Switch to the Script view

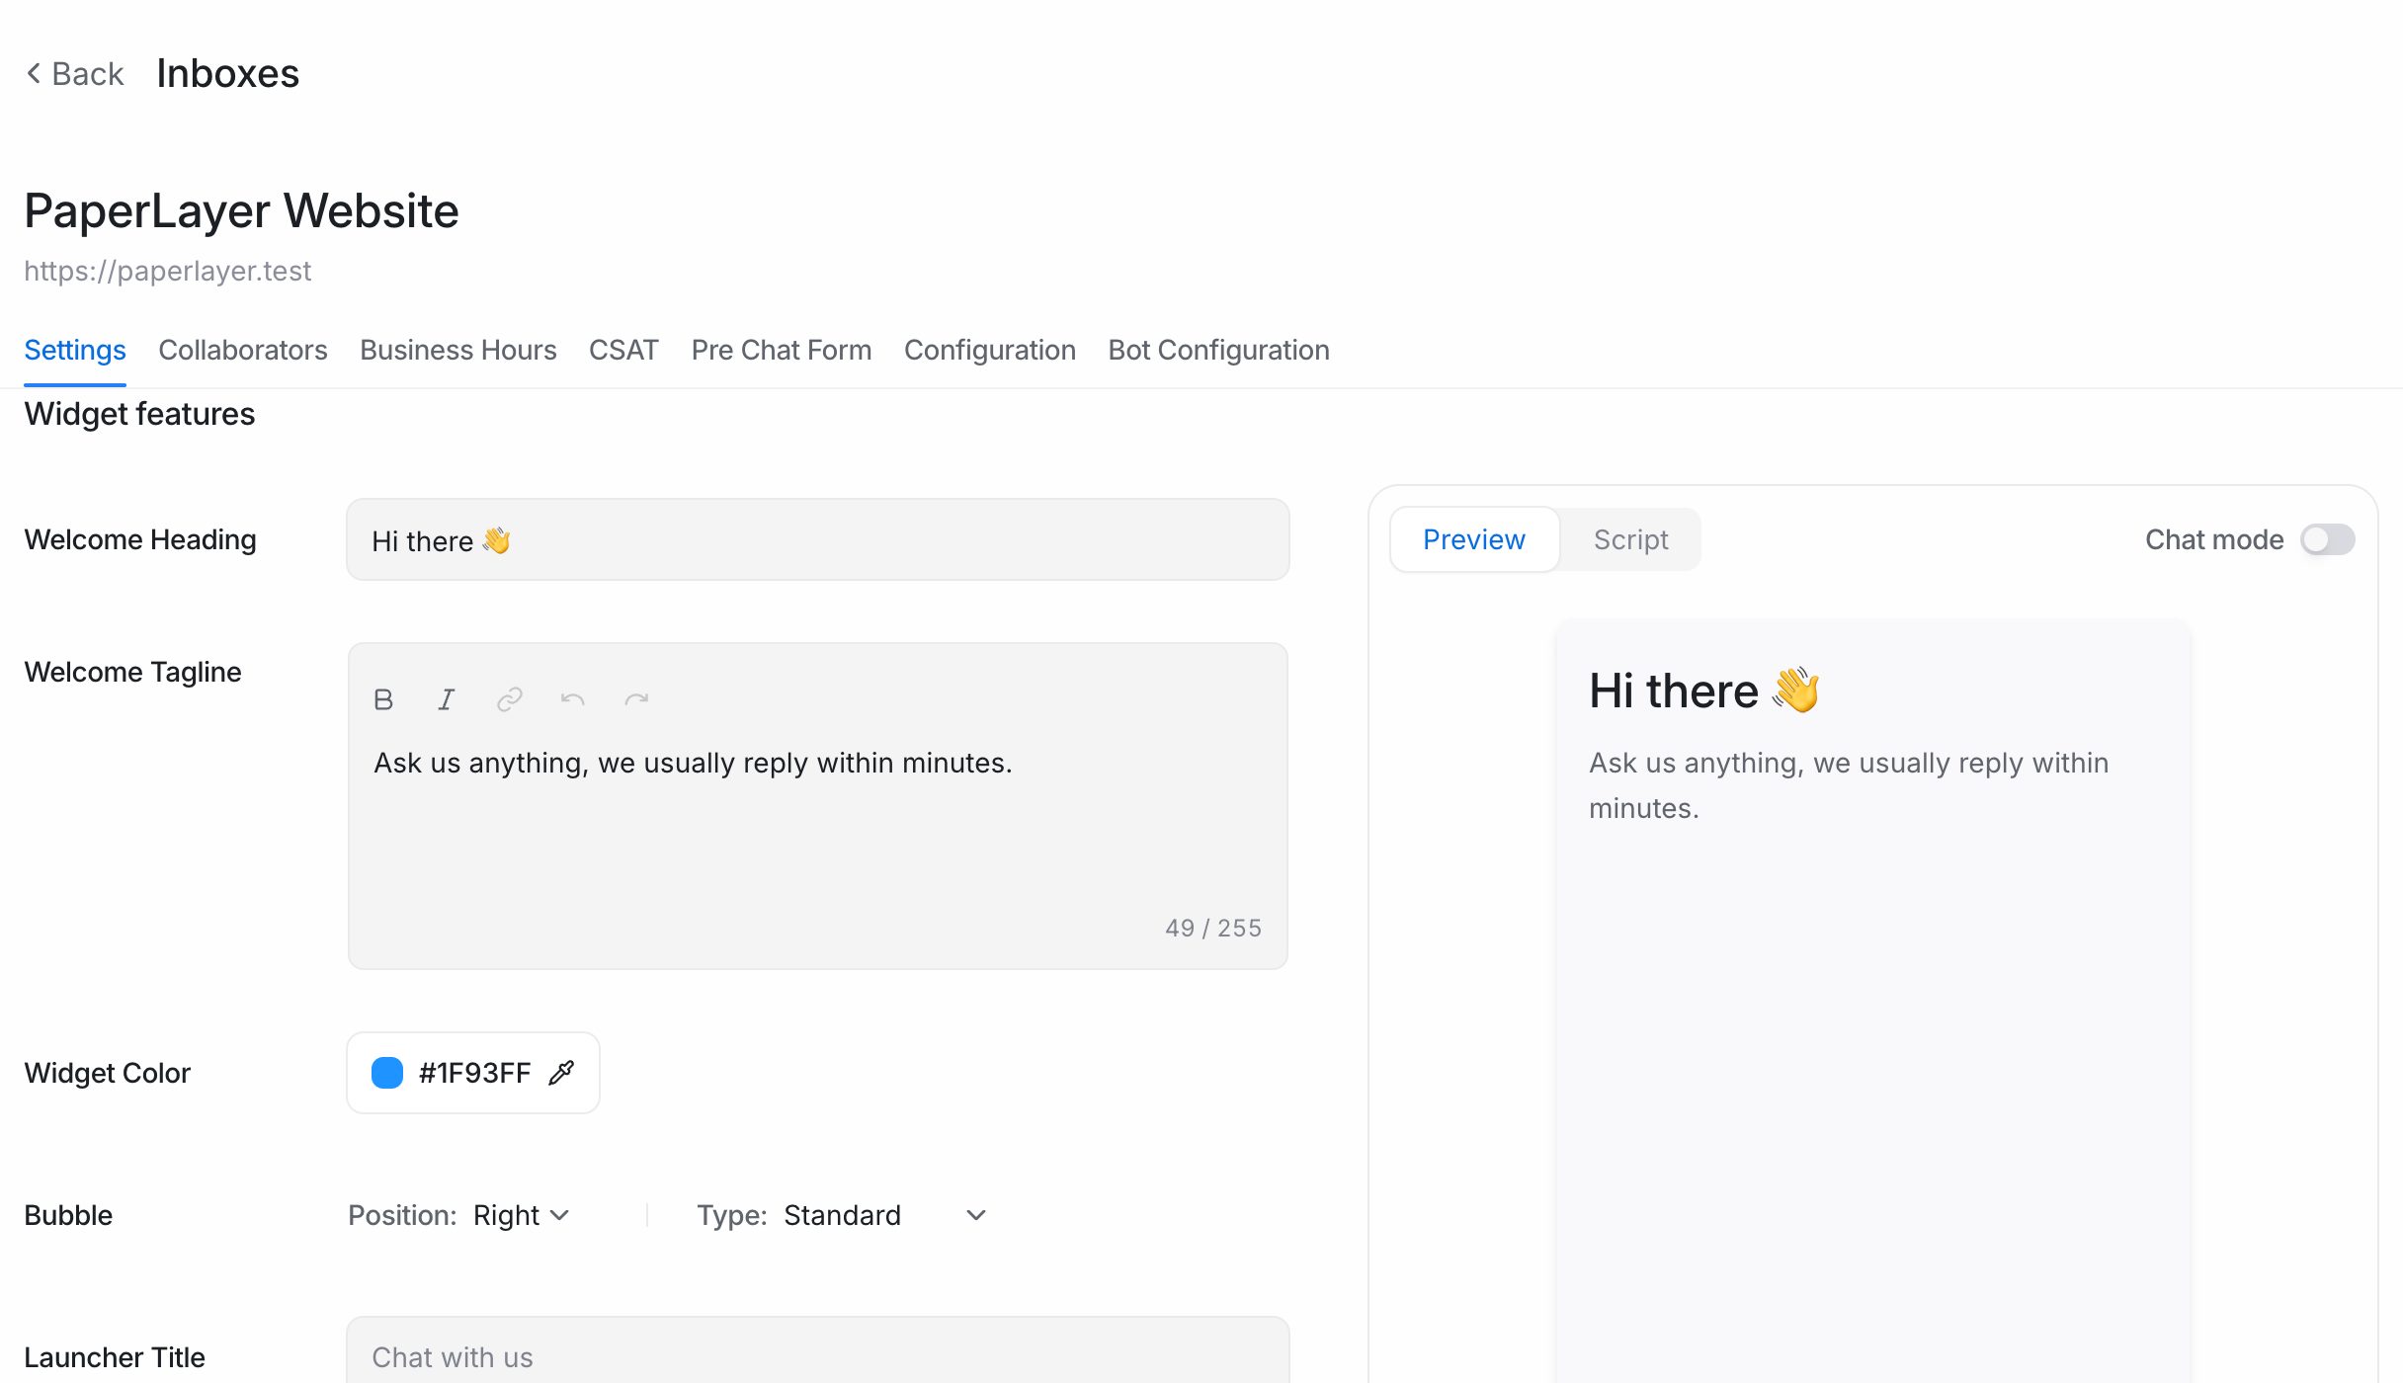[x=1630, y=539]
